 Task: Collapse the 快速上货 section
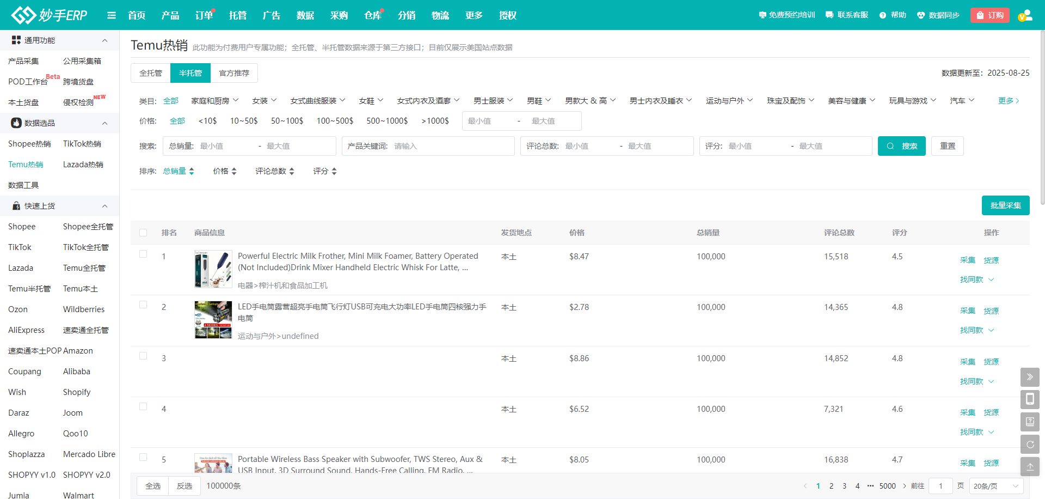105,206
